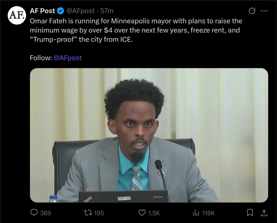Screen dimensions: 277x223
Task: Open the 57m timestamp link
Action: 107,11
